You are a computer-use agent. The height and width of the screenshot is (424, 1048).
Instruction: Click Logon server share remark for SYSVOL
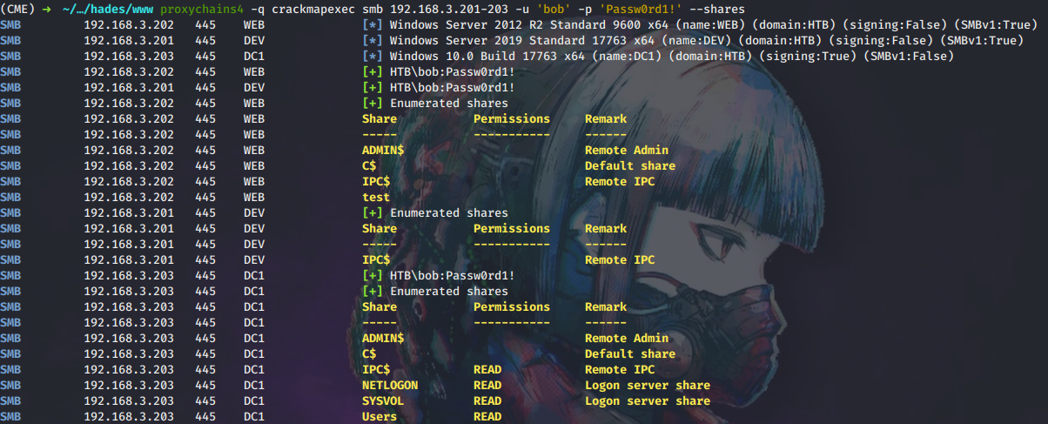click(x=647, y=400)
